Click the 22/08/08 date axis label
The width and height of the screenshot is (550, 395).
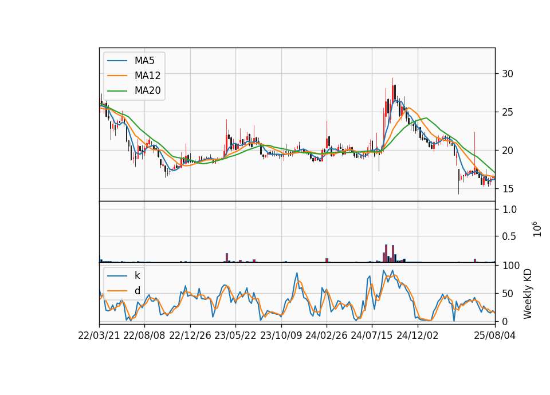[144, 335]
